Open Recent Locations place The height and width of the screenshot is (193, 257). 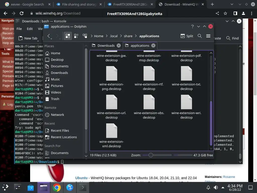[64, 137]
